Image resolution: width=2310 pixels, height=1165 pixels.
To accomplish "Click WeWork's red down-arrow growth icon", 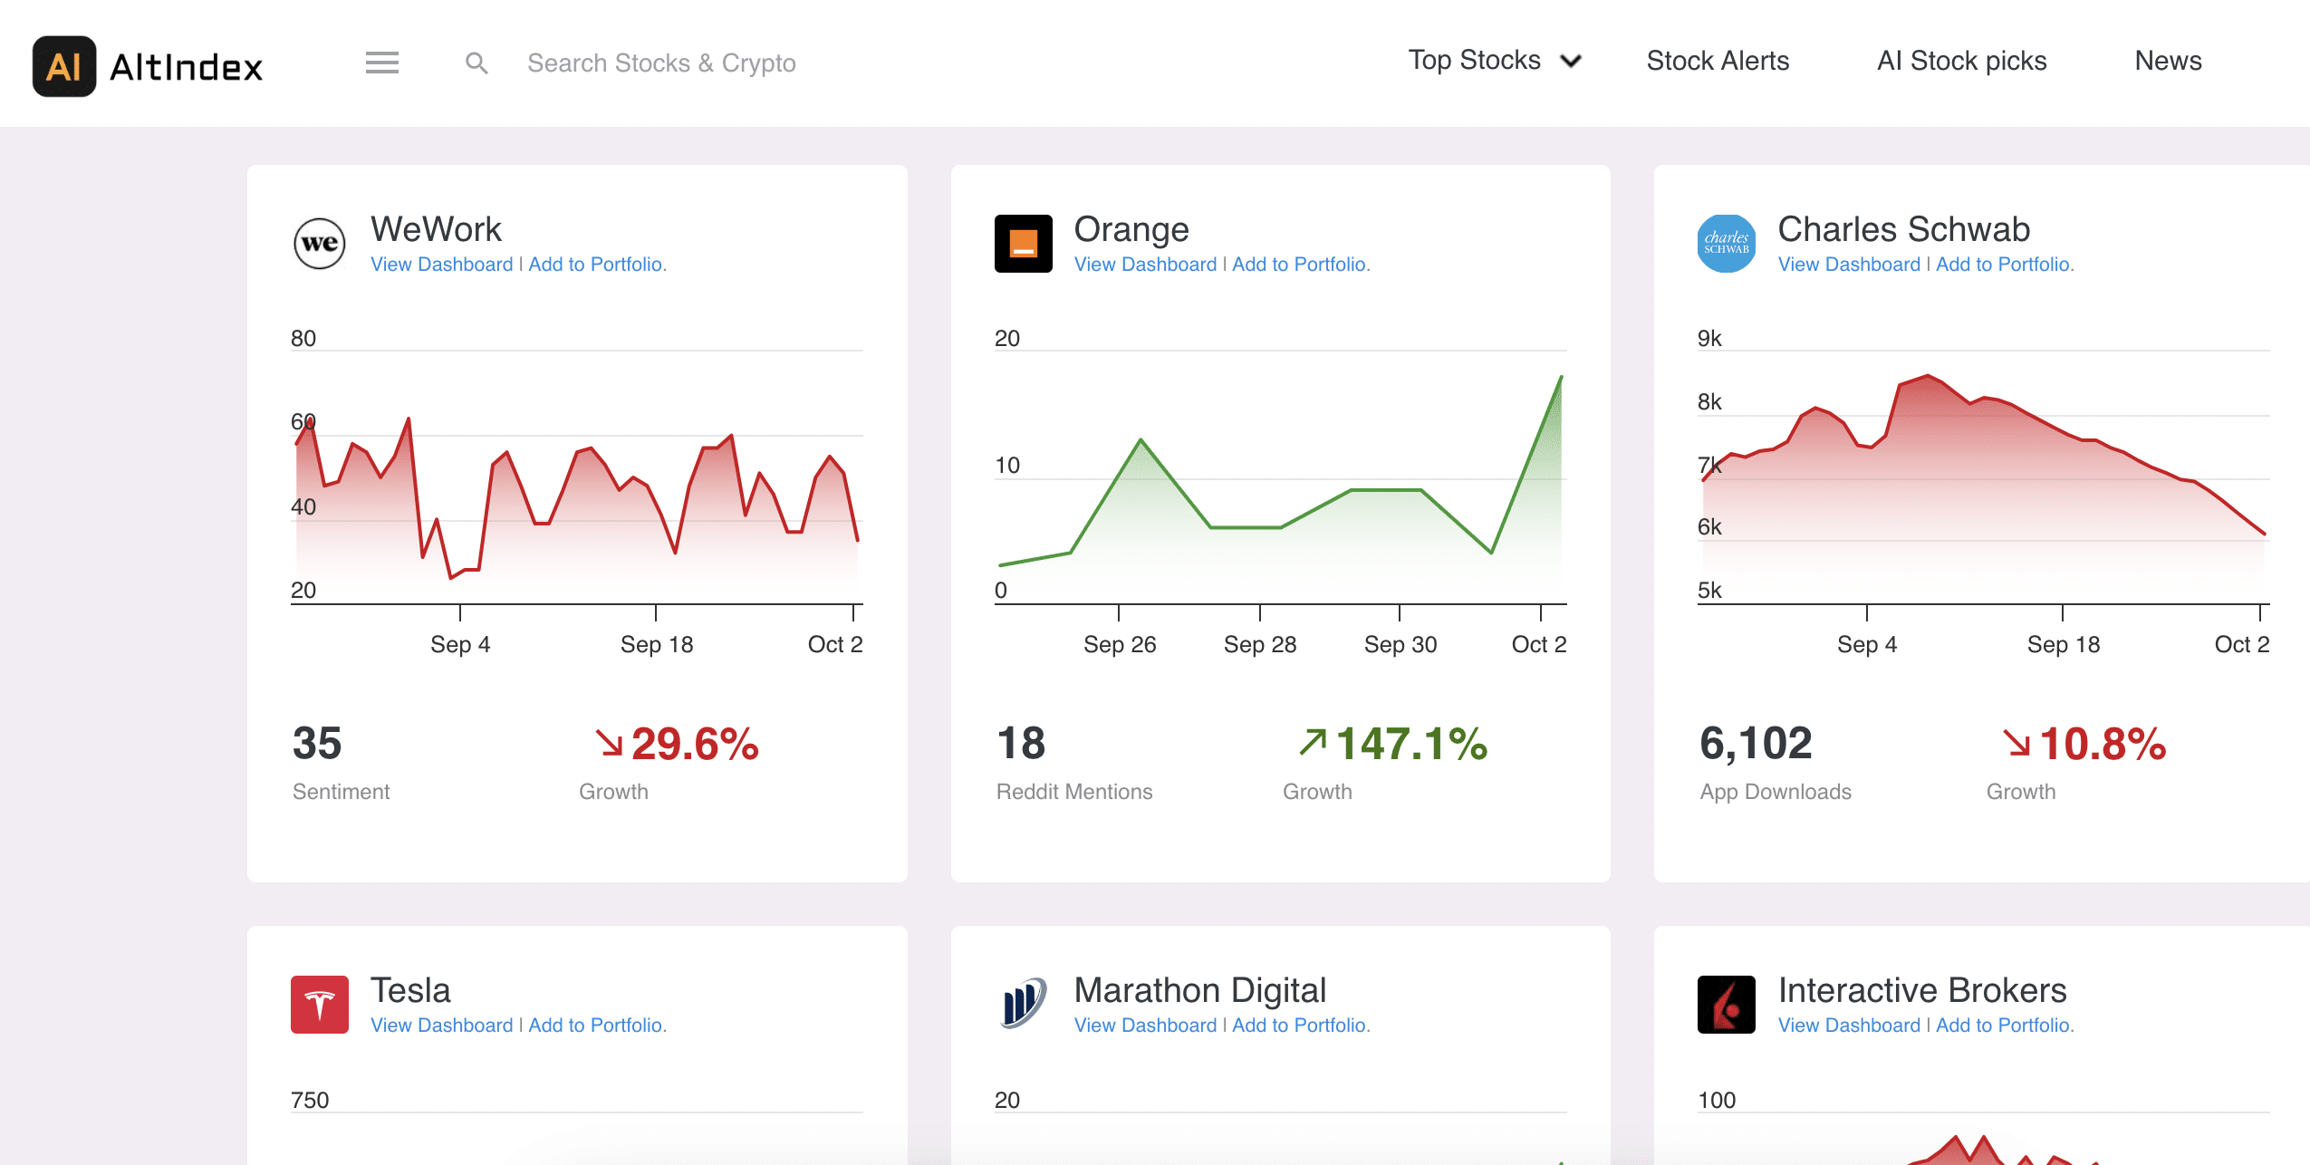I will point(609,743).
